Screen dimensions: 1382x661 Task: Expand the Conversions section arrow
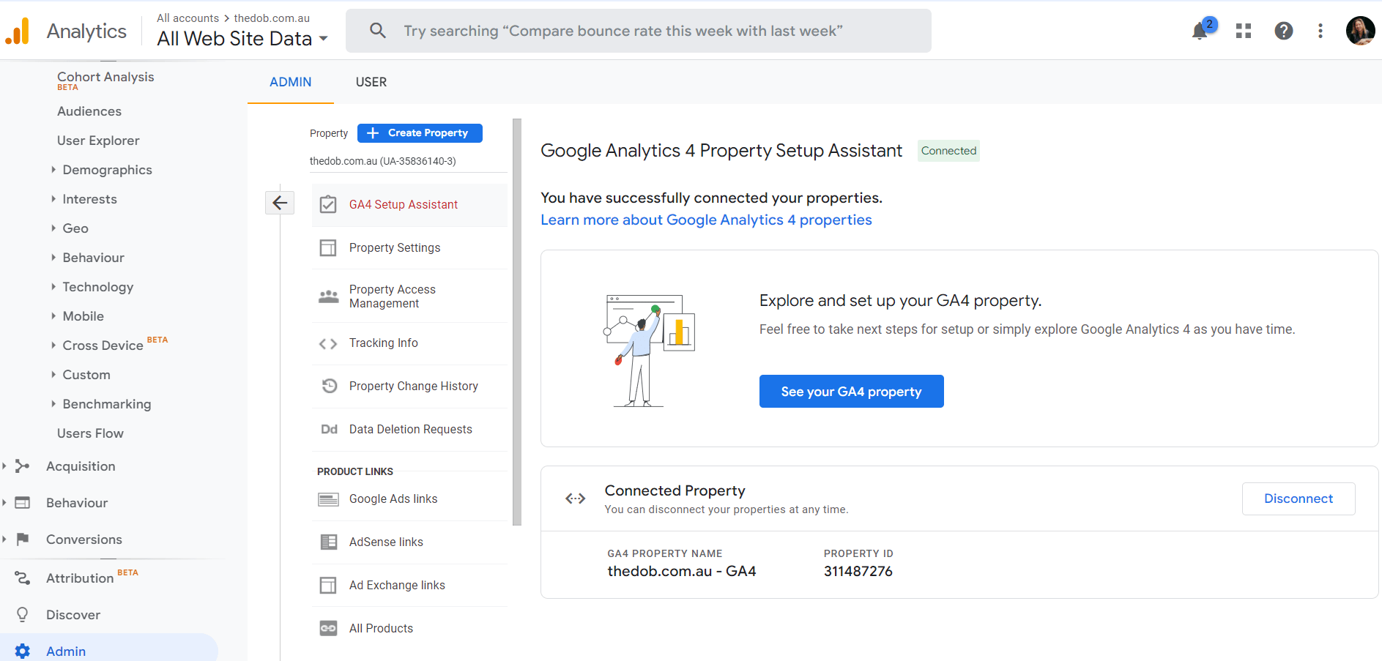(4, 539)
